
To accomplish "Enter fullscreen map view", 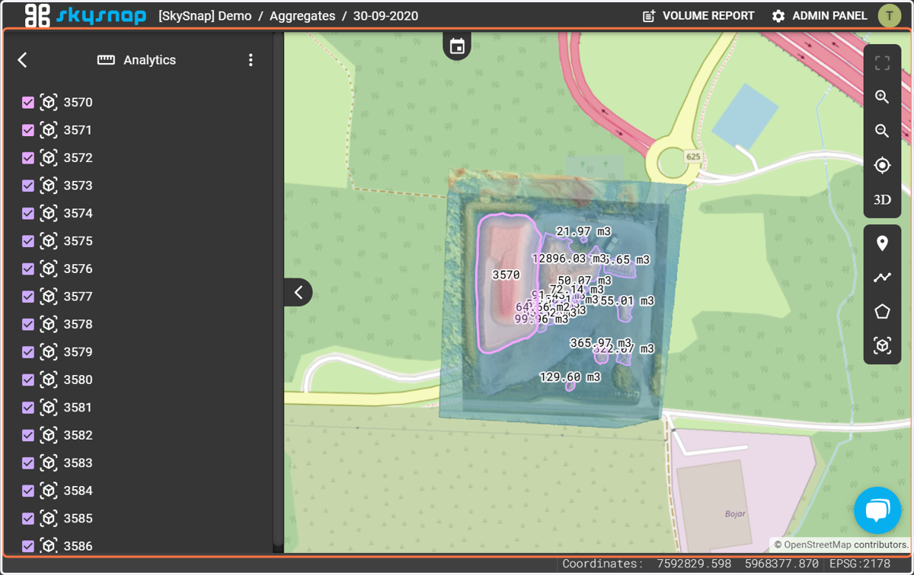I will 882,63.
